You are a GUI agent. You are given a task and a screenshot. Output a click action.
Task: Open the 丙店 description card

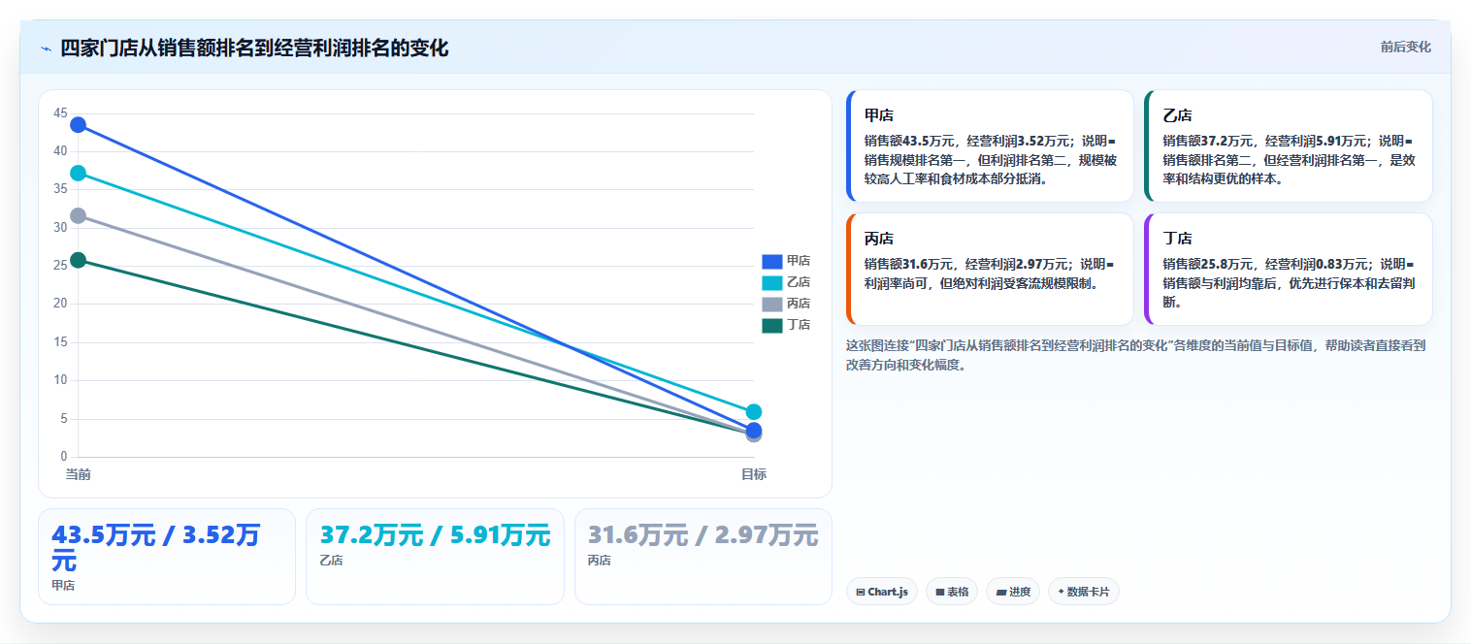pyautogui.click(x=990, y=269)
